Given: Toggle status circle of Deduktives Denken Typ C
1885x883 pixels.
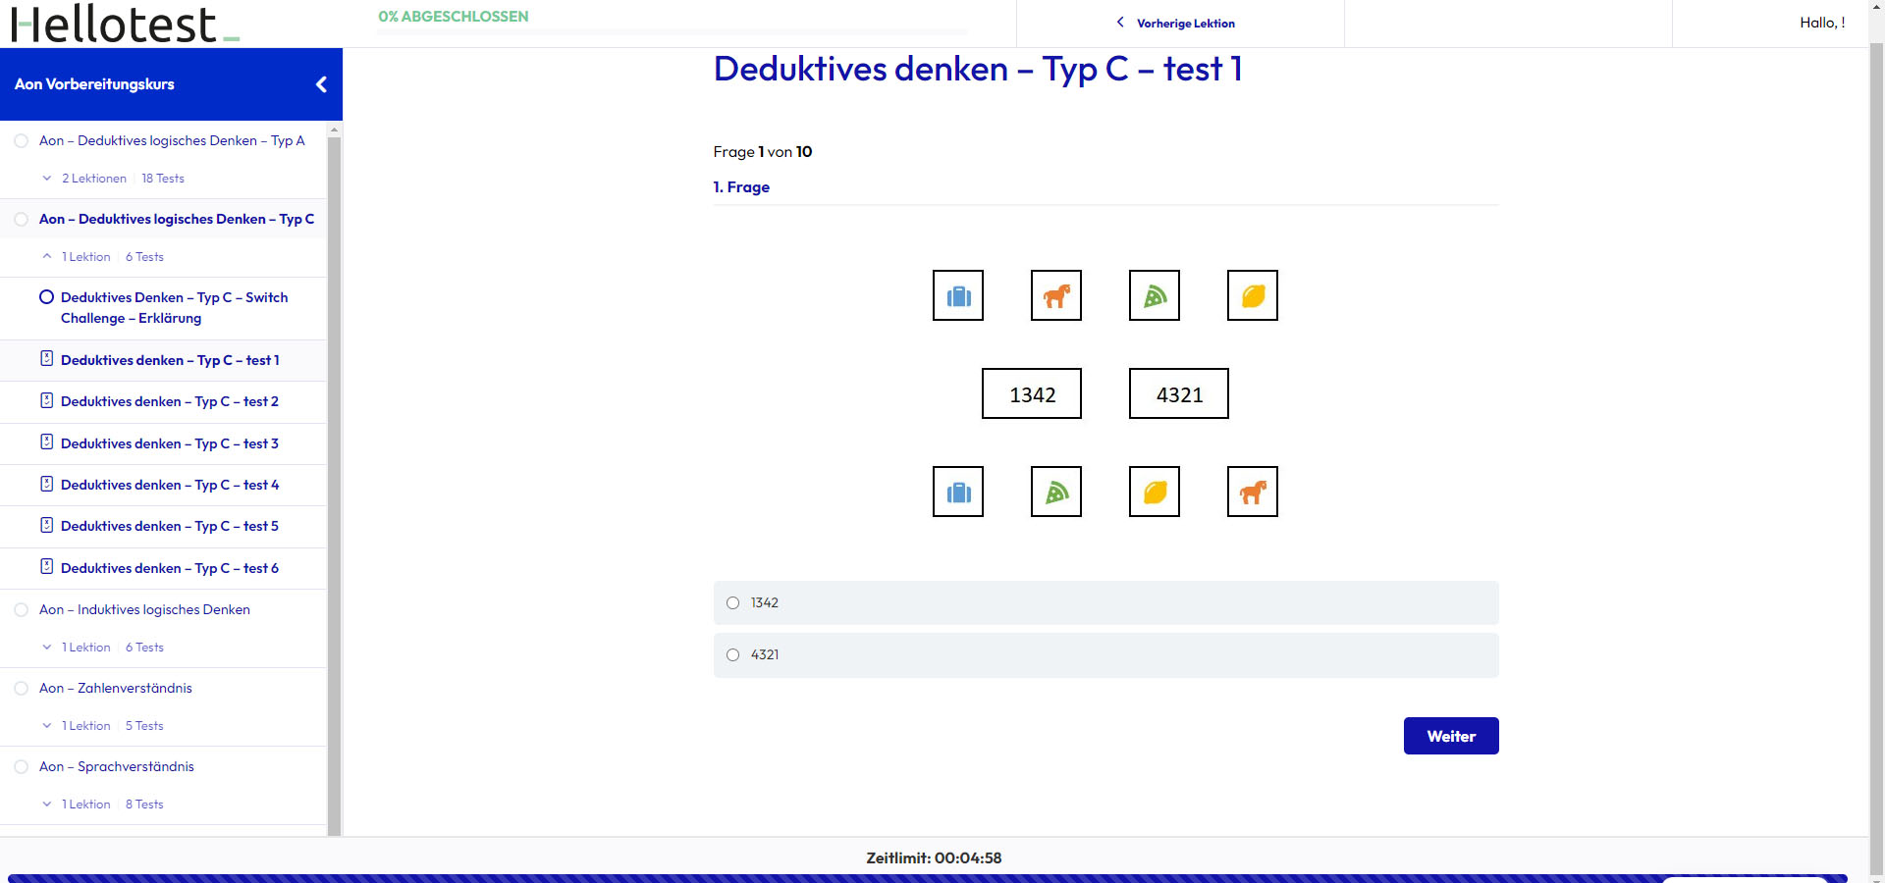Looking at the screenshot, I should click(21, 220).
